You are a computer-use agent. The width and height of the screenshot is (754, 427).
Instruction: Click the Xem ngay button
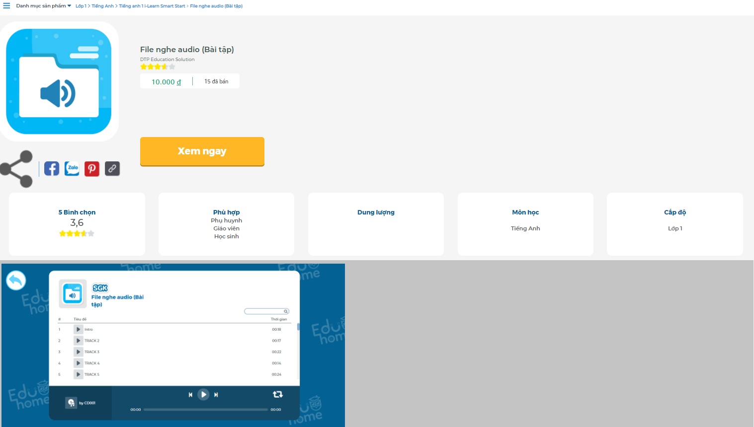(x=202, y=151)
